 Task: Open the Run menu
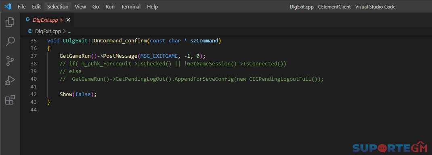[110, 6]
